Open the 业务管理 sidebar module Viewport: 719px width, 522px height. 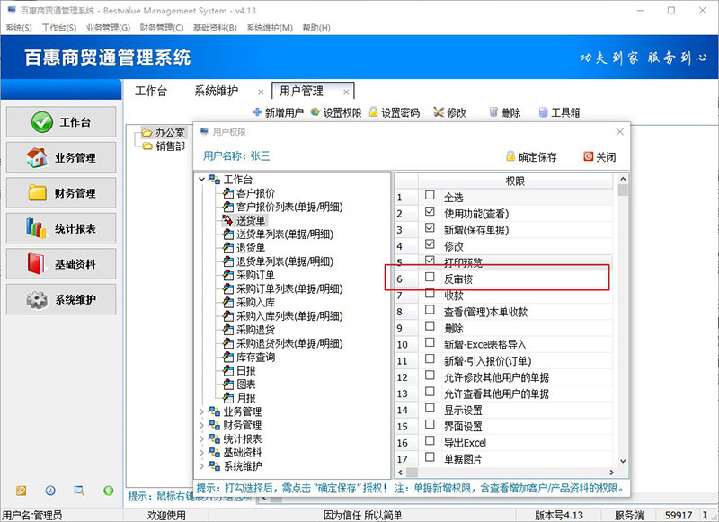(x=61, y=157)
